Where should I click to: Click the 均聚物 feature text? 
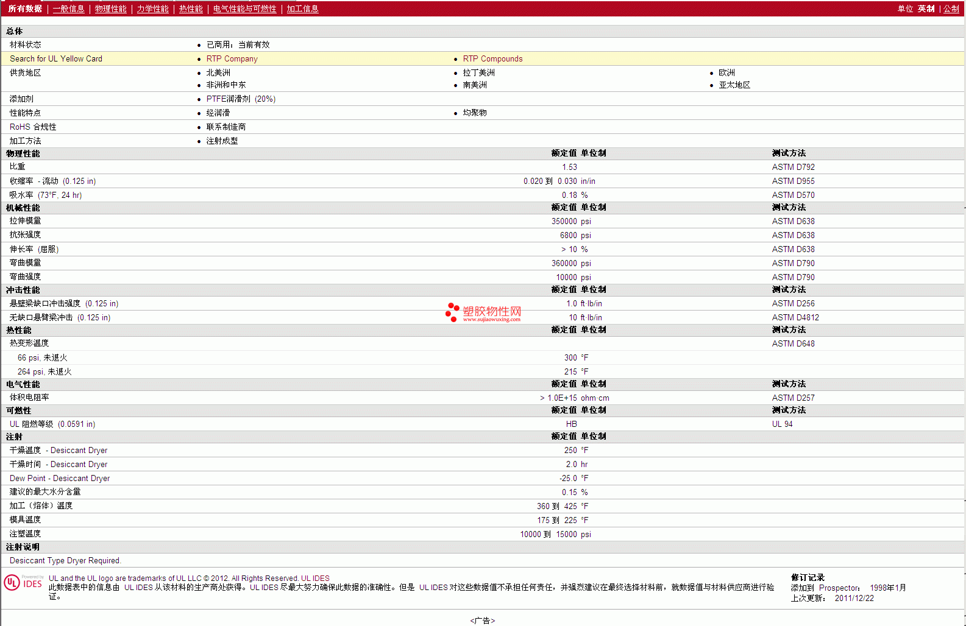(x=475, y=113)
